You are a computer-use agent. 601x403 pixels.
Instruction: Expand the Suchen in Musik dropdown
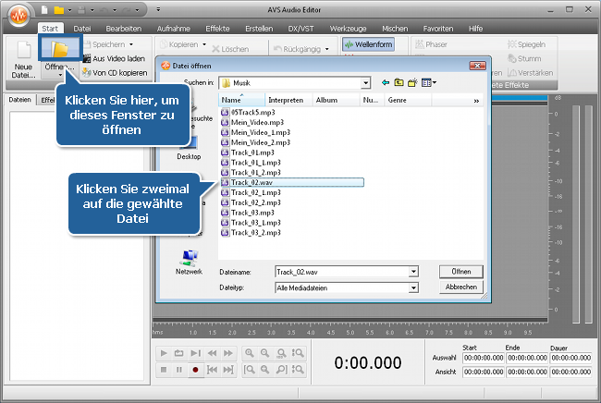[x=365, y=83]
